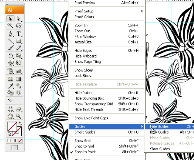Screen dimensions: 194x160
Task: Activate the Hand tool
Action: tap(10, 116)
